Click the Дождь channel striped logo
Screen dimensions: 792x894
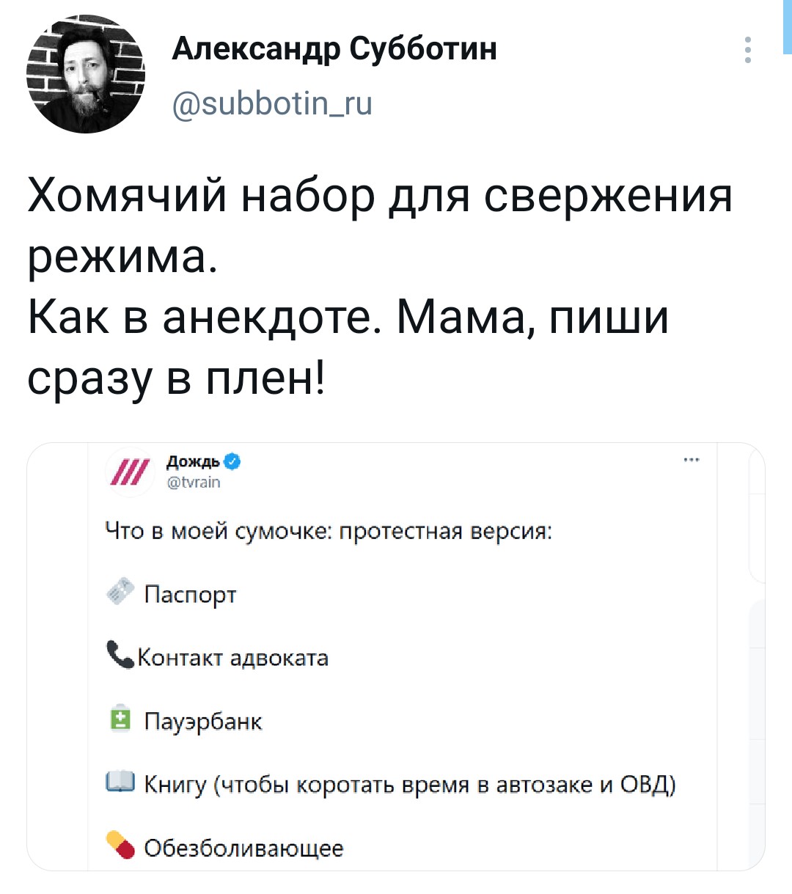point(128,470)
